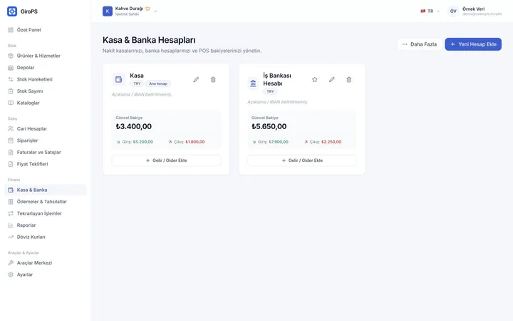Click the Kasa wallet card icon

pos(118,79)
